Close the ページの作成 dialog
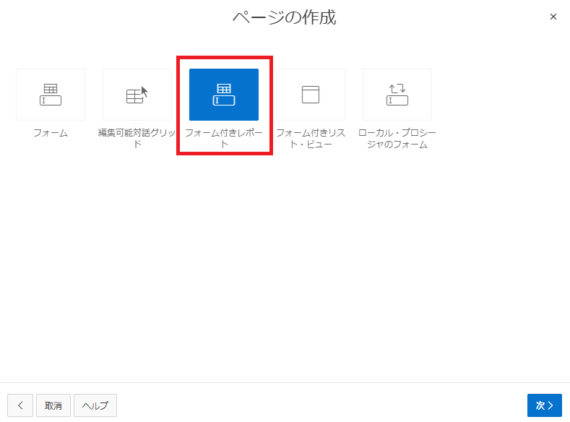 (x=553, y=17)
